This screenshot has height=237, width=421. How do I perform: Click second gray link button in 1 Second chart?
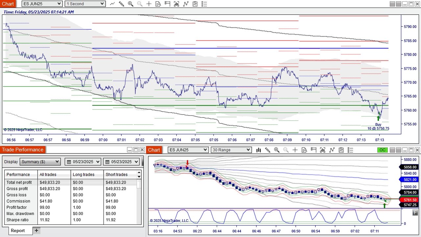[398, 4]
